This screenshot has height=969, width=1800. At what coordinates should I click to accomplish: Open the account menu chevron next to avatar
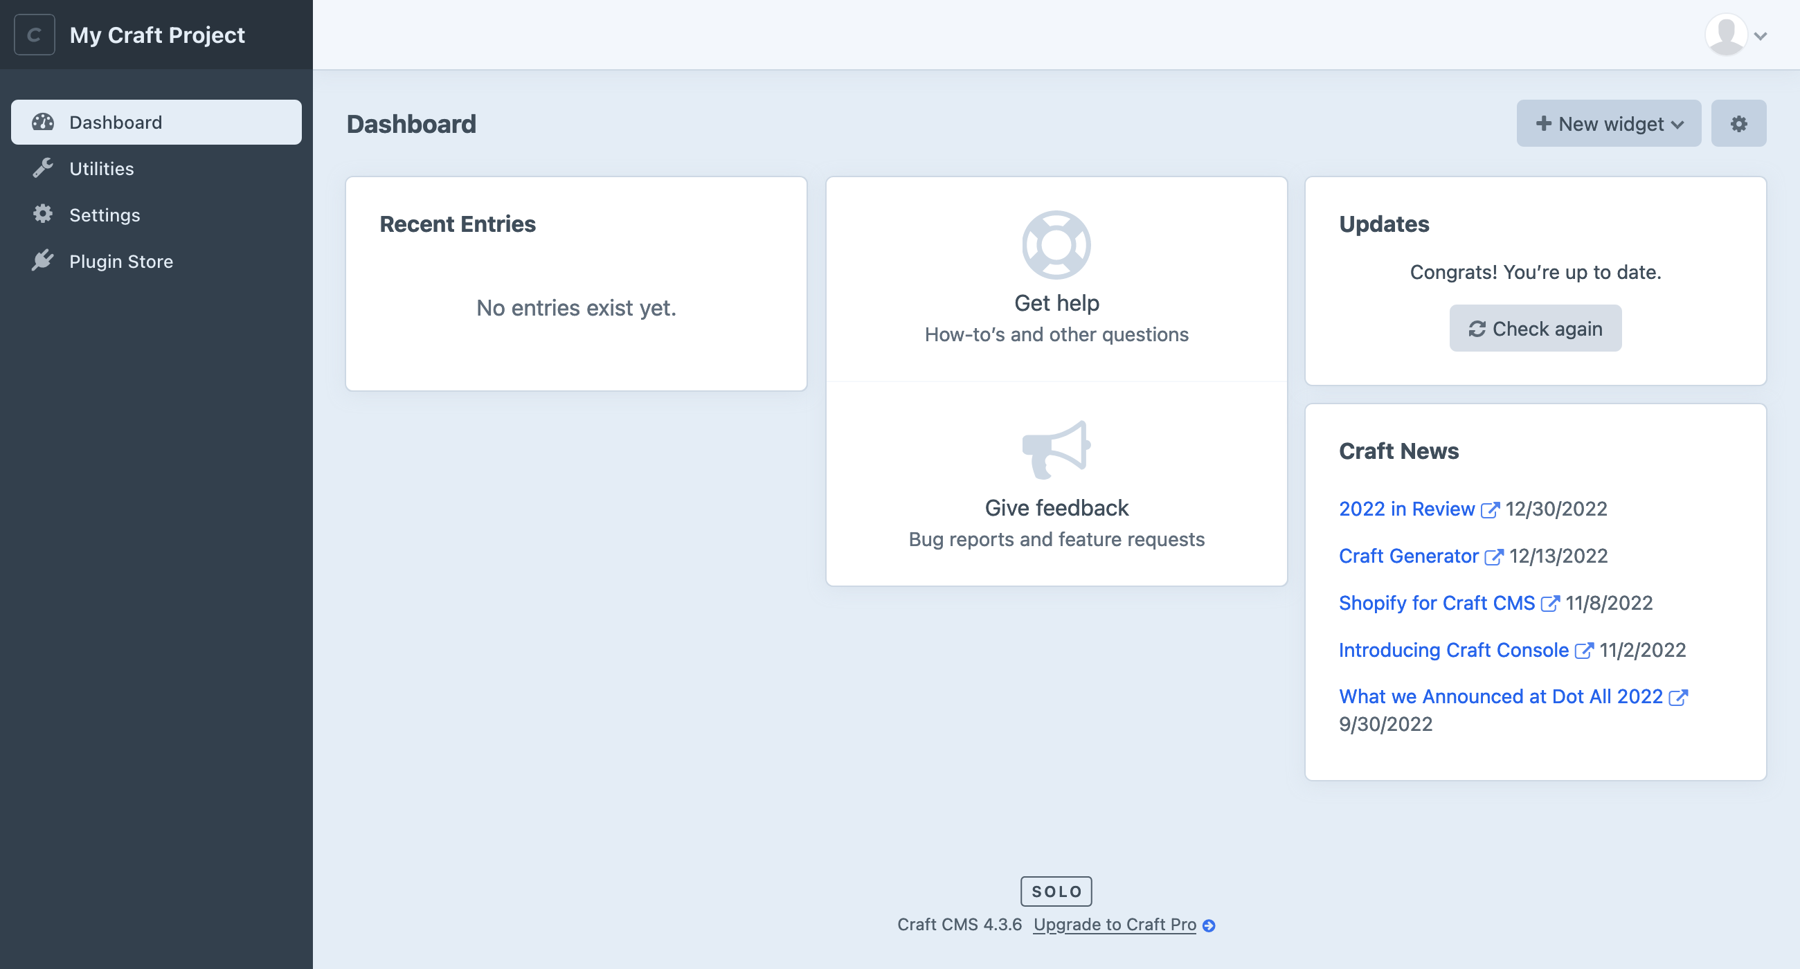pyautogui.click(x=1760, y=35)
